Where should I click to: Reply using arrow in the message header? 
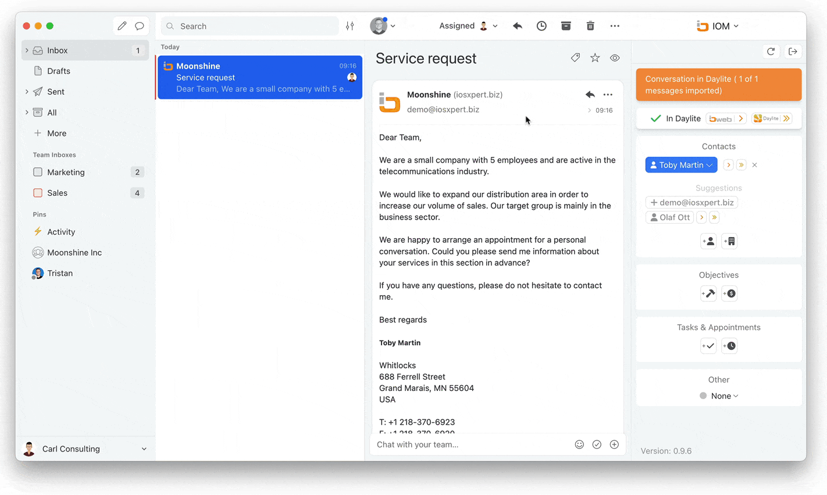tap(590, 95)
